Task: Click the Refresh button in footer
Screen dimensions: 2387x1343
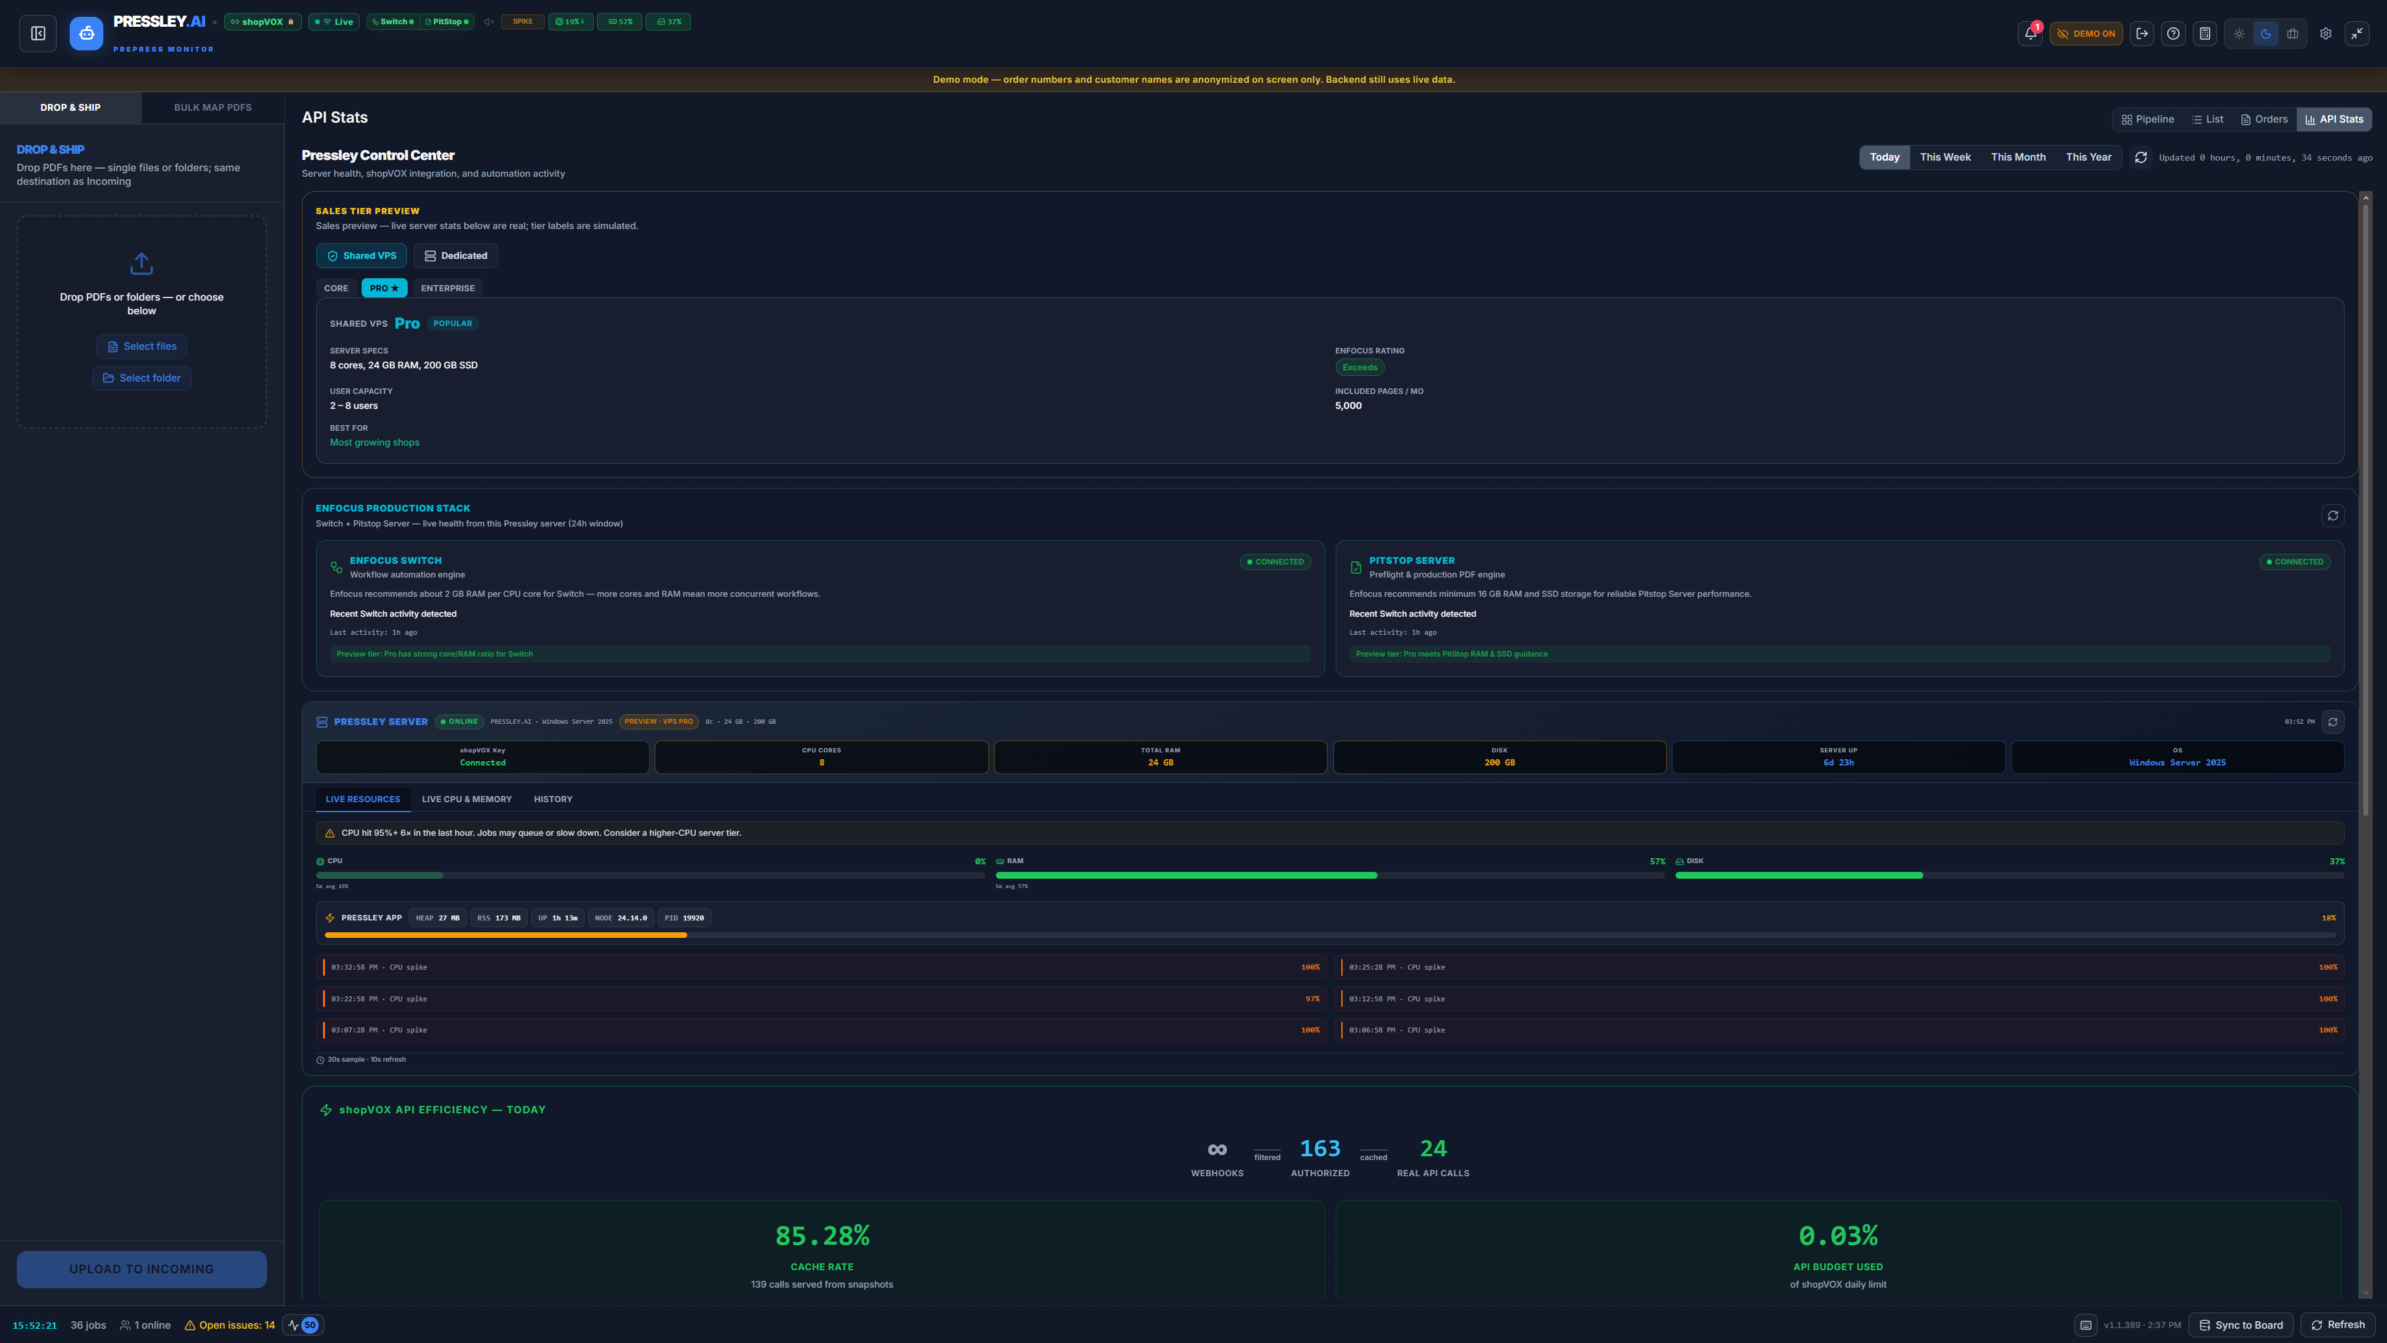Action: (2337, 1326)
